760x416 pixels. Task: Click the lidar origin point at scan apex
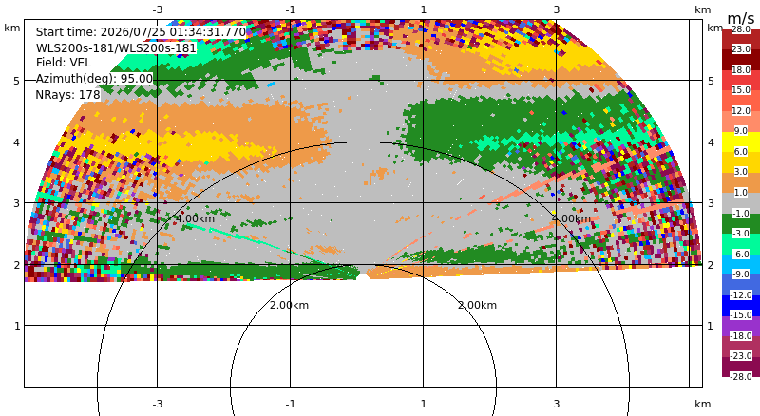click(363, 276)
